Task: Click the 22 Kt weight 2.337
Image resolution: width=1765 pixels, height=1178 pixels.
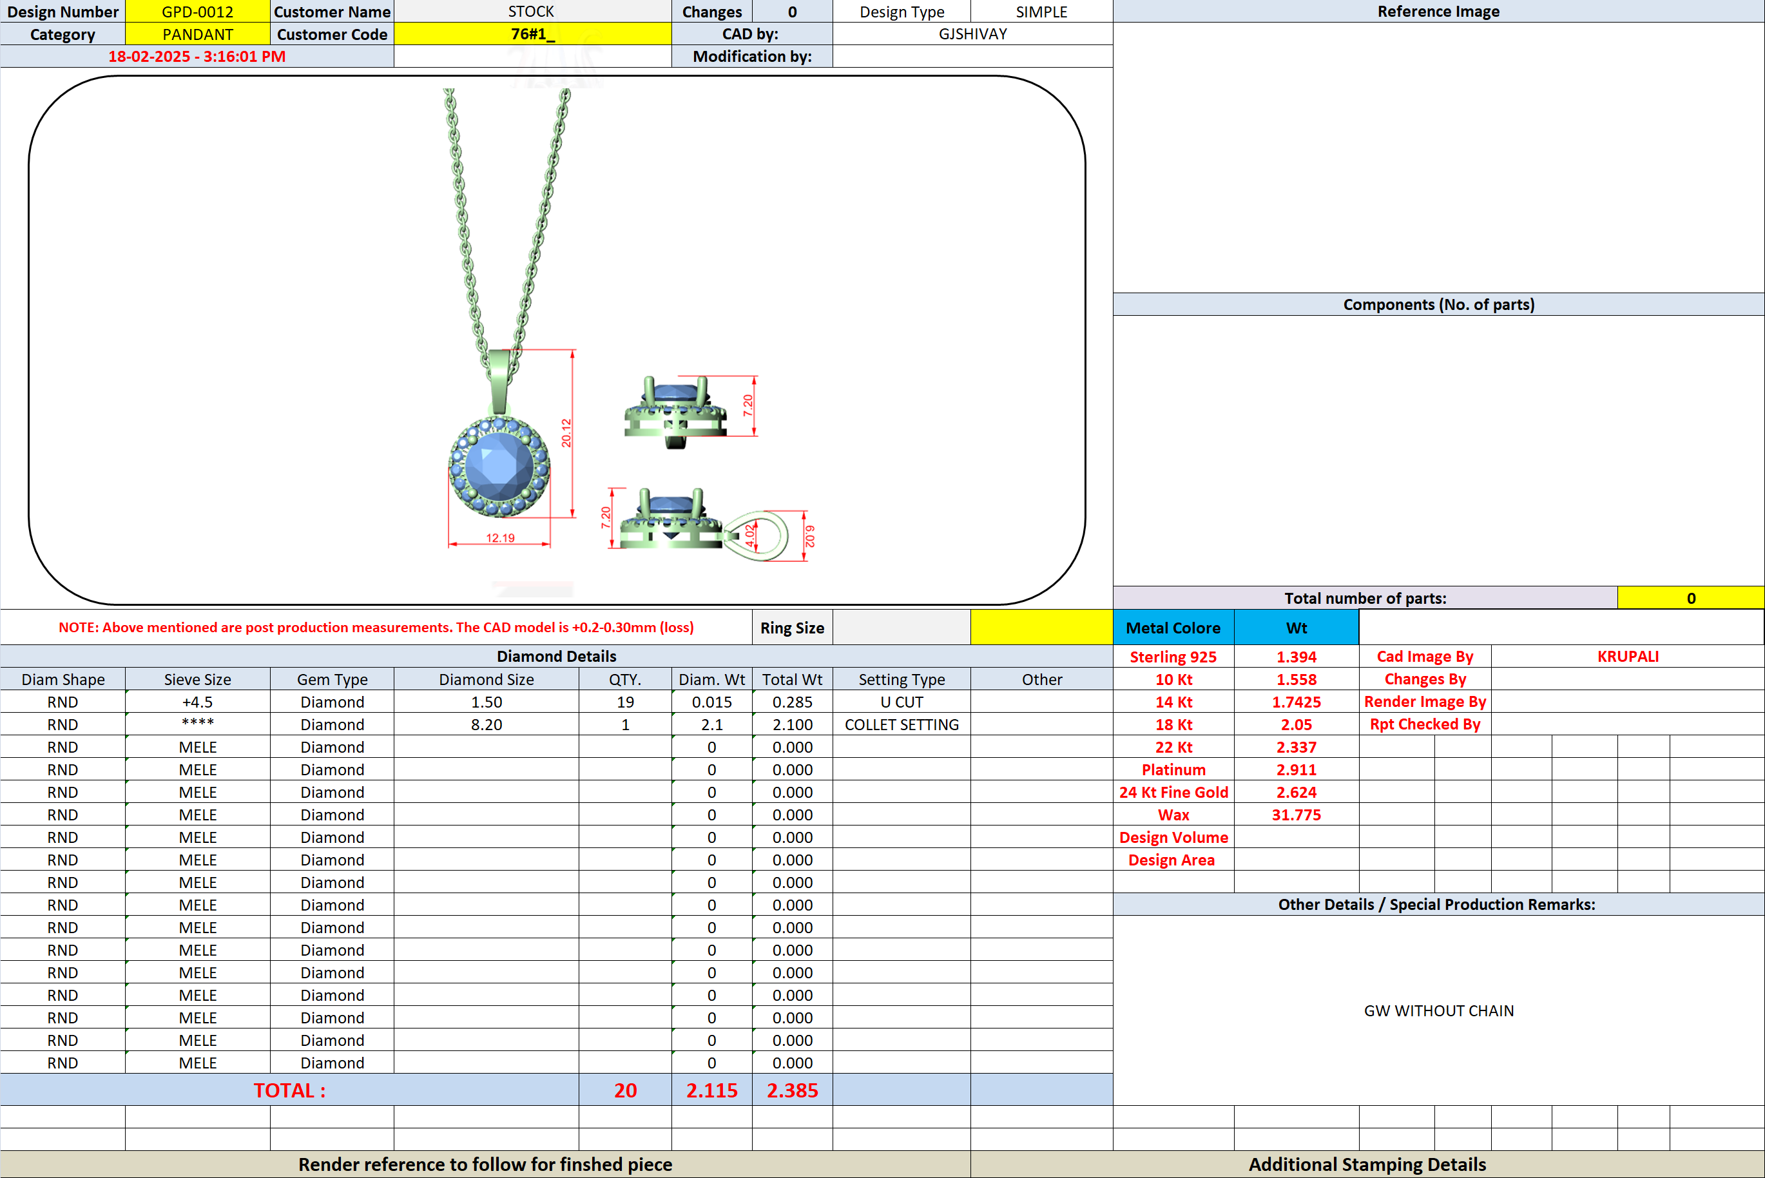Action: tap(1297, 747)
